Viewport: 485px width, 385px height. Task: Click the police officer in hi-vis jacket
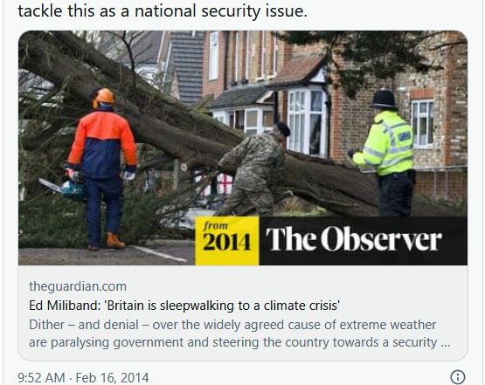pos(386,154)
